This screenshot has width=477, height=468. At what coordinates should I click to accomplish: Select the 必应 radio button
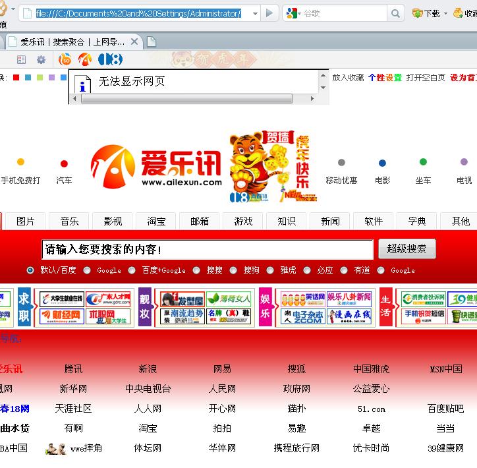307,270
